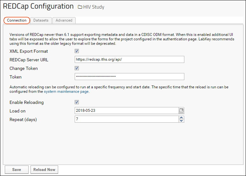Open the Load on calendar picker
Viewport: 246px width, 176px height.
pyautogui.click(x=181, y=111)
